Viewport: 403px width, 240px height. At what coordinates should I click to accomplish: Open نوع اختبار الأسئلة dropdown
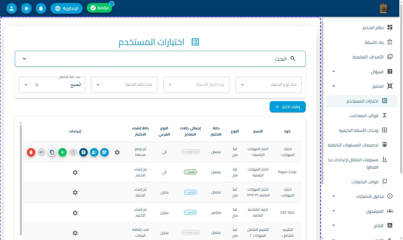[196, 85]
